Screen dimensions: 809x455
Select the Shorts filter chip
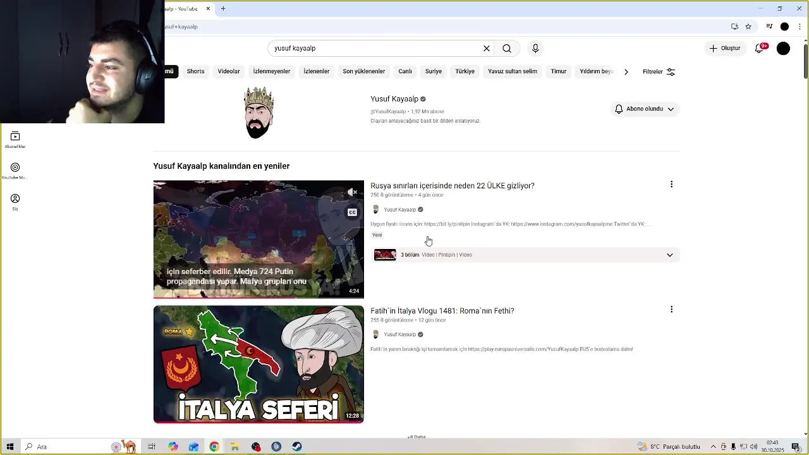point(195,71)
